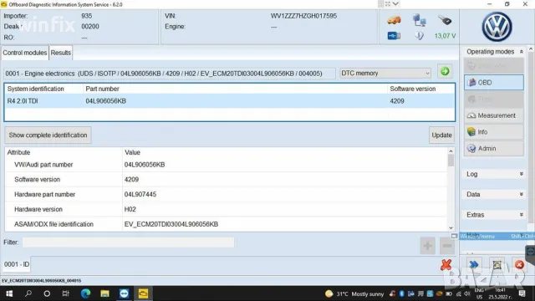The image size is (535, 301).
Task: Click Hardware part number value 04L907445
Action: click(140, 195)
